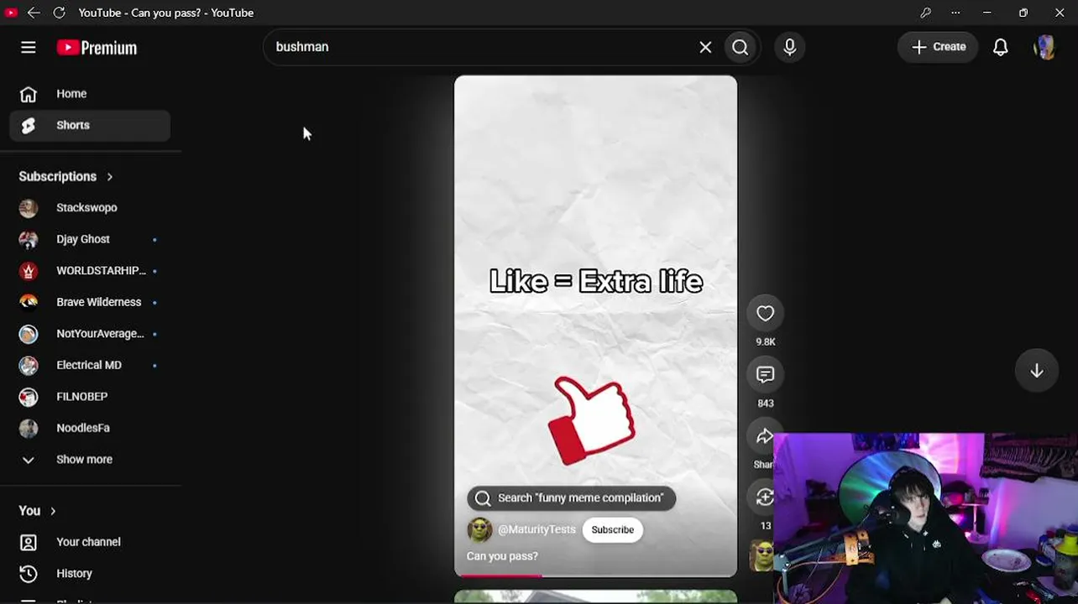Screen dimensions: 1078x604
Task: Share the short using the arrow icon
Action: 764,436
